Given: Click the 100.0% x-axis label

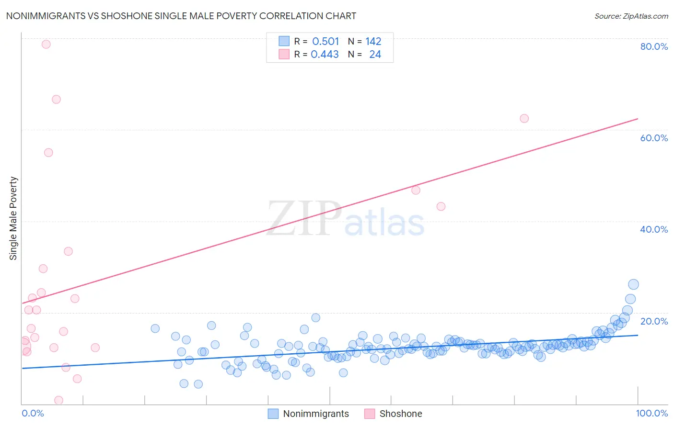Looking at the screenshot, I should (652, 413).
